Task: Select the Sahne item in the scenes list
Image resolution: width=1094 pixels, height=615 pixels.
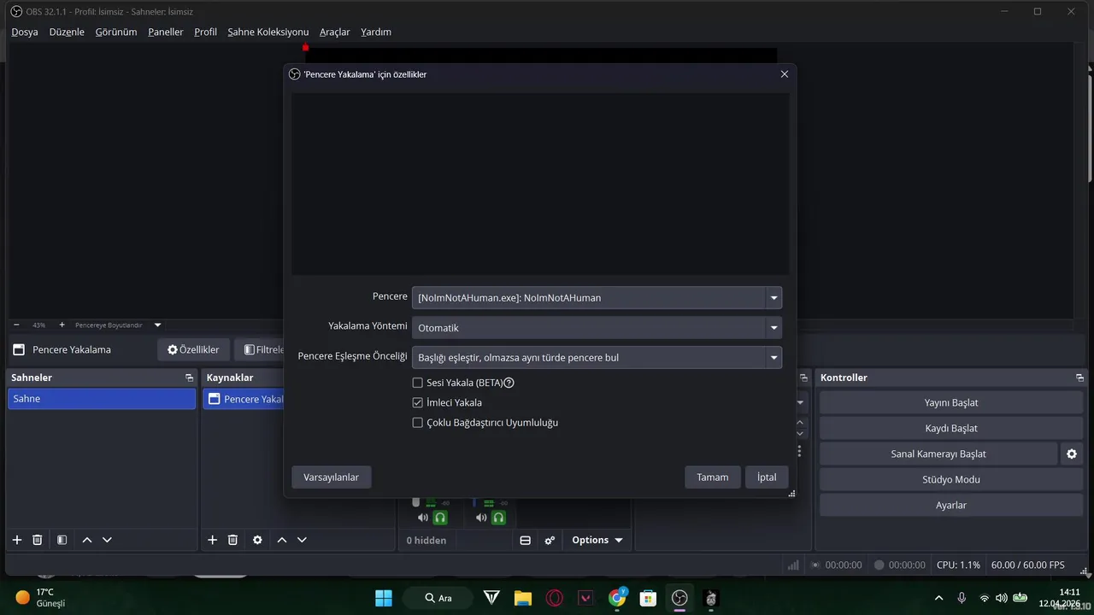Action: coord(102,399)
